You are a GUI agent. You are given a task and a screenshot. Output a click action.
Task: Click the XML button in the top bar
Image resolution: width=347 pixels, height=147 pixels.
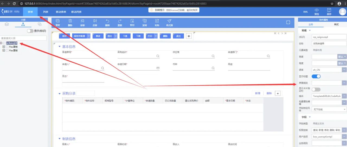pos(306,12)
